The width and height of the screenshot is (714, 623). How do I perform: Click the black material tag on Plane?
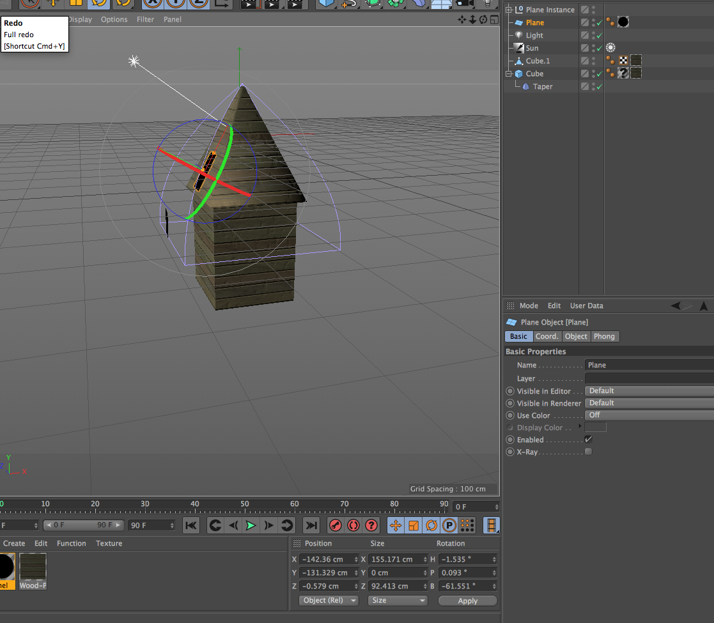pos(623,22)
